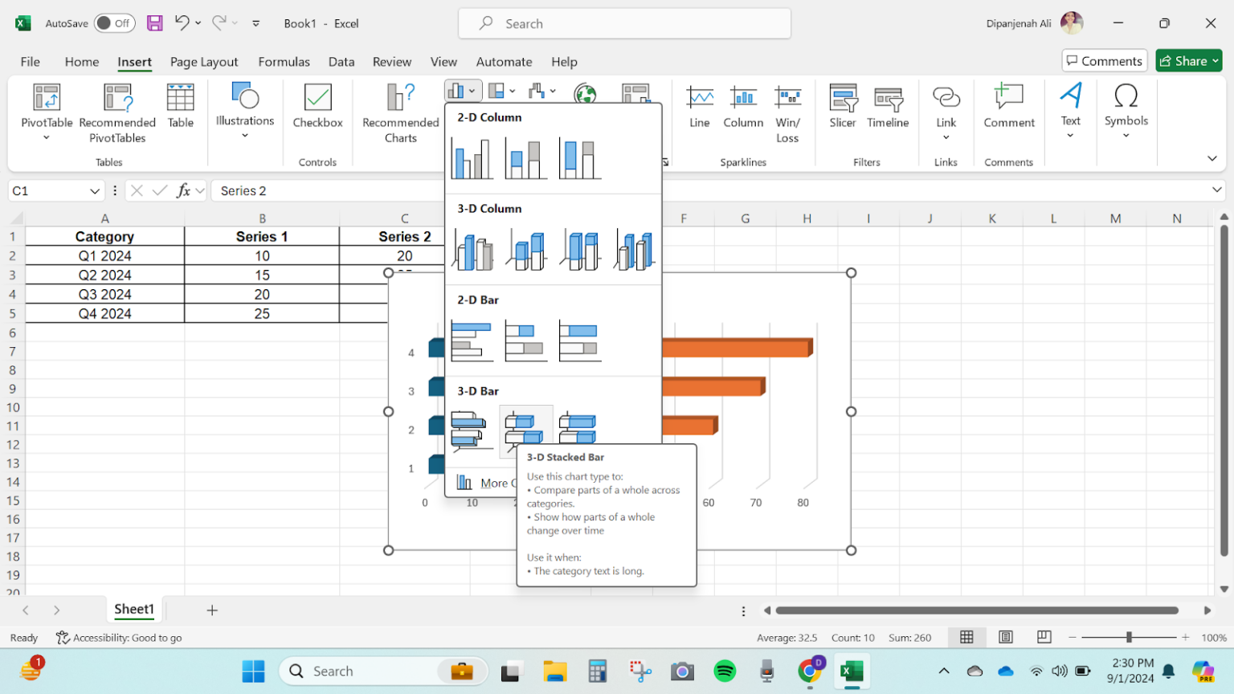Click the Share button
The width and height of the screenshot is (1234, 694).
pos(1188,61)
